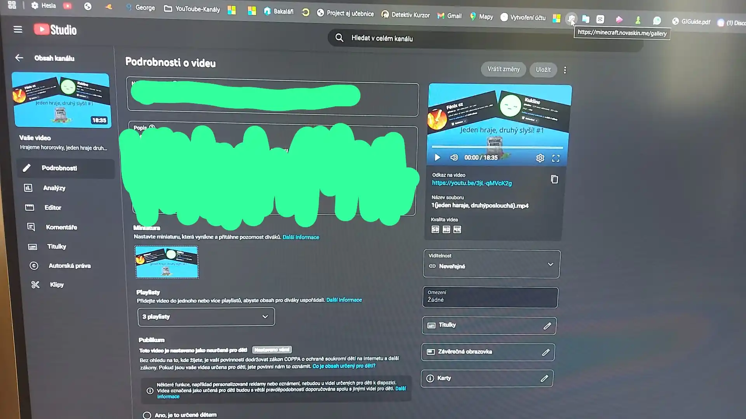
Task: Open the YouTube bookmark icon
Action: tap(68, 6)
